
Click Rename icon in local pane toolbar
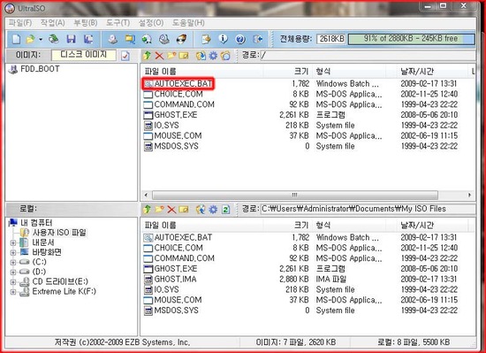click(184, 210)
